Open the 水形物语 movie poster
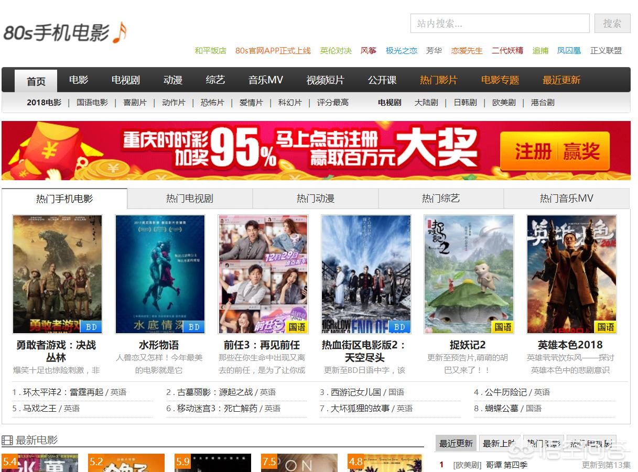The height and width of the screenshot is (472, 638). pos(160,274)
